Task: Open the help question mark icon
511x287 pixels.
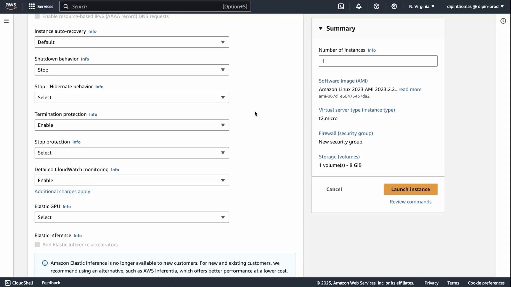Action: coord(376,6)
